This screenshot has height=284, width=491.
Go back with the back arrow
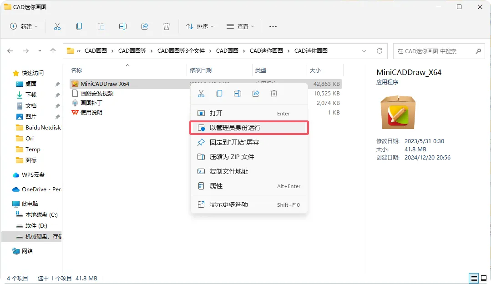10,51
